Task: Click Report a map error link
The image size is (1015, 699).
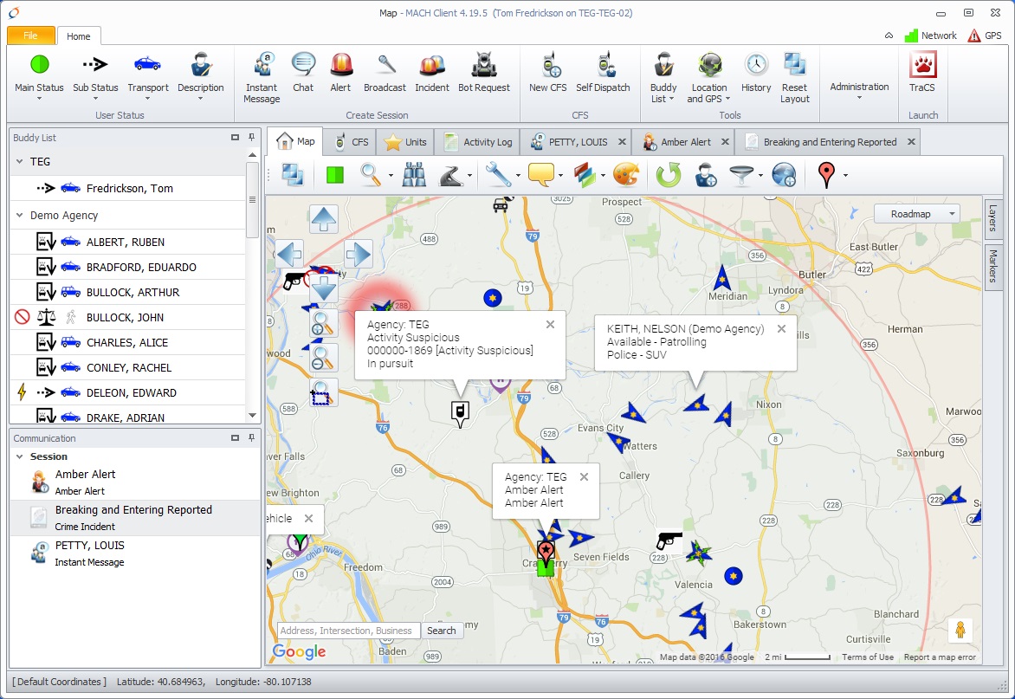Action: [940, 657]
